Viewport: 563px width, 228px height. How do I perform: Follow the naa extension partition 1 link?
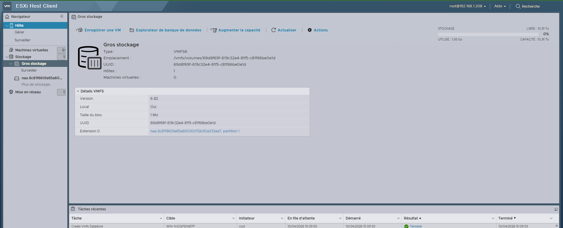[195, 131]
